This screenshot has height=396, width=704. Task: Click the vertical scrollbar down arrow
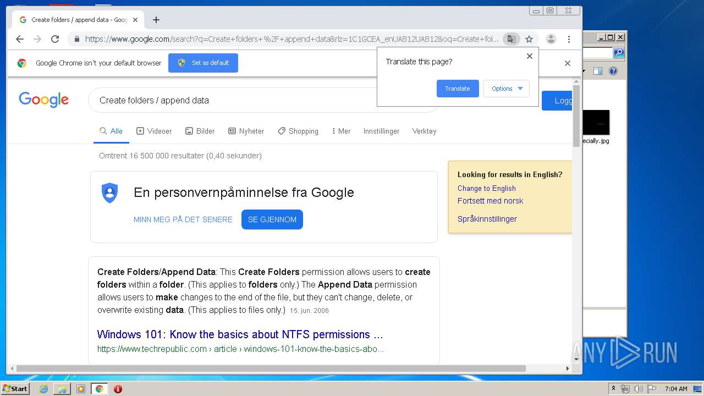click(x=576, y=359)
